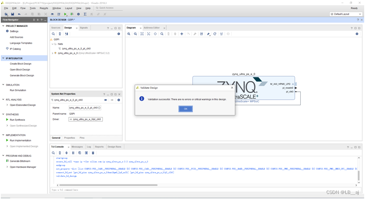365x199 pixels.
Task: Click the Validate Design checkbox icon in the Diagram toolbar
Action: [202, 34]
